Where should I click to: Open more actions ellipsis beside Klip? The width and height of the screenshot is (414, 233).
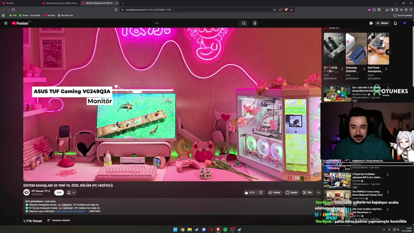click(318, 193)
